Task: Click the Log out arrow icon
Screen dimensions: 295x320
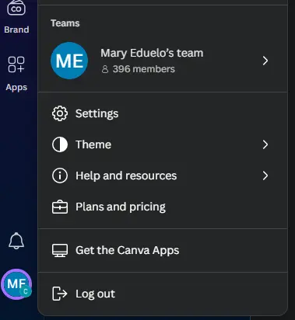Action: 60,294
